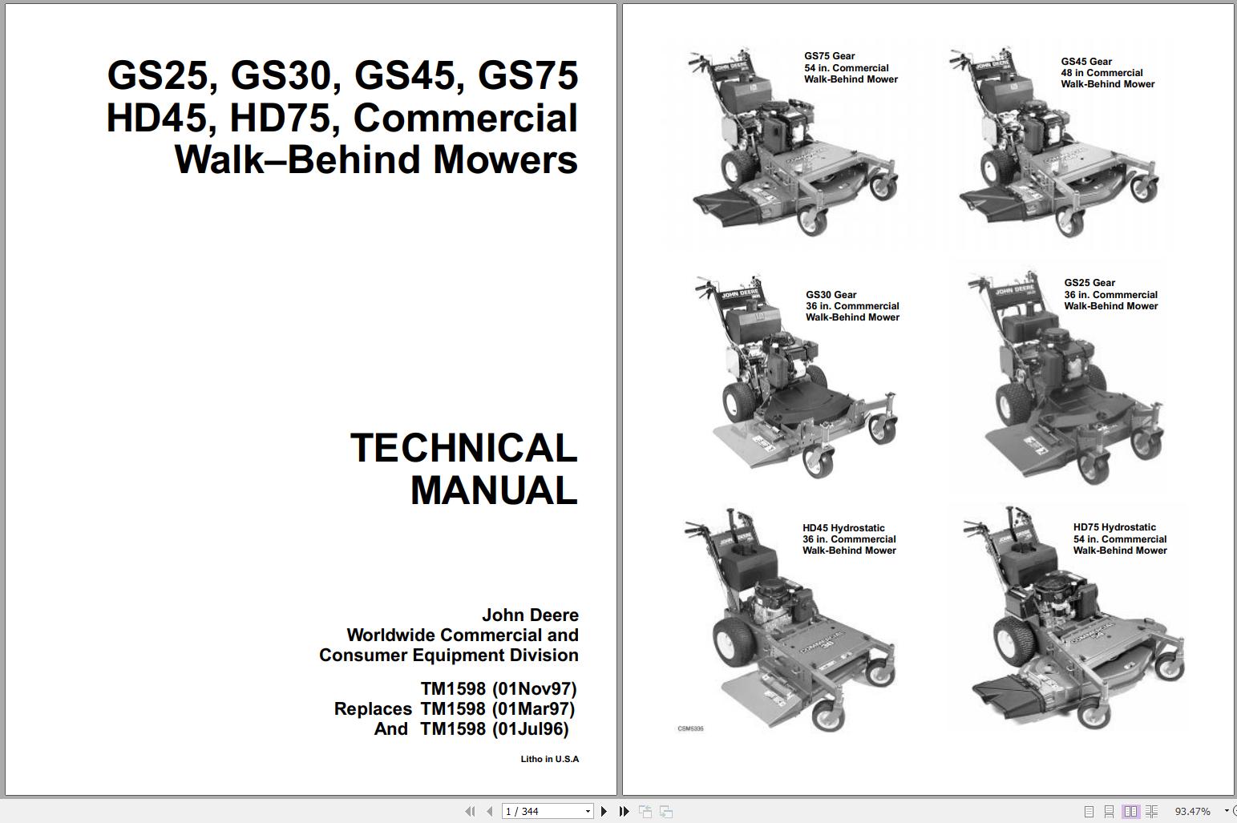Viewport: 1237px width, 823px height.
Task: Click the 'And TM1598 (01Jul96)' line
Action: pyautogui.click(x=471, y=728)
